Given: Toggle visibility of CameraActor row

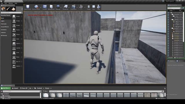Looking at the screenshot, I should 168,34.
